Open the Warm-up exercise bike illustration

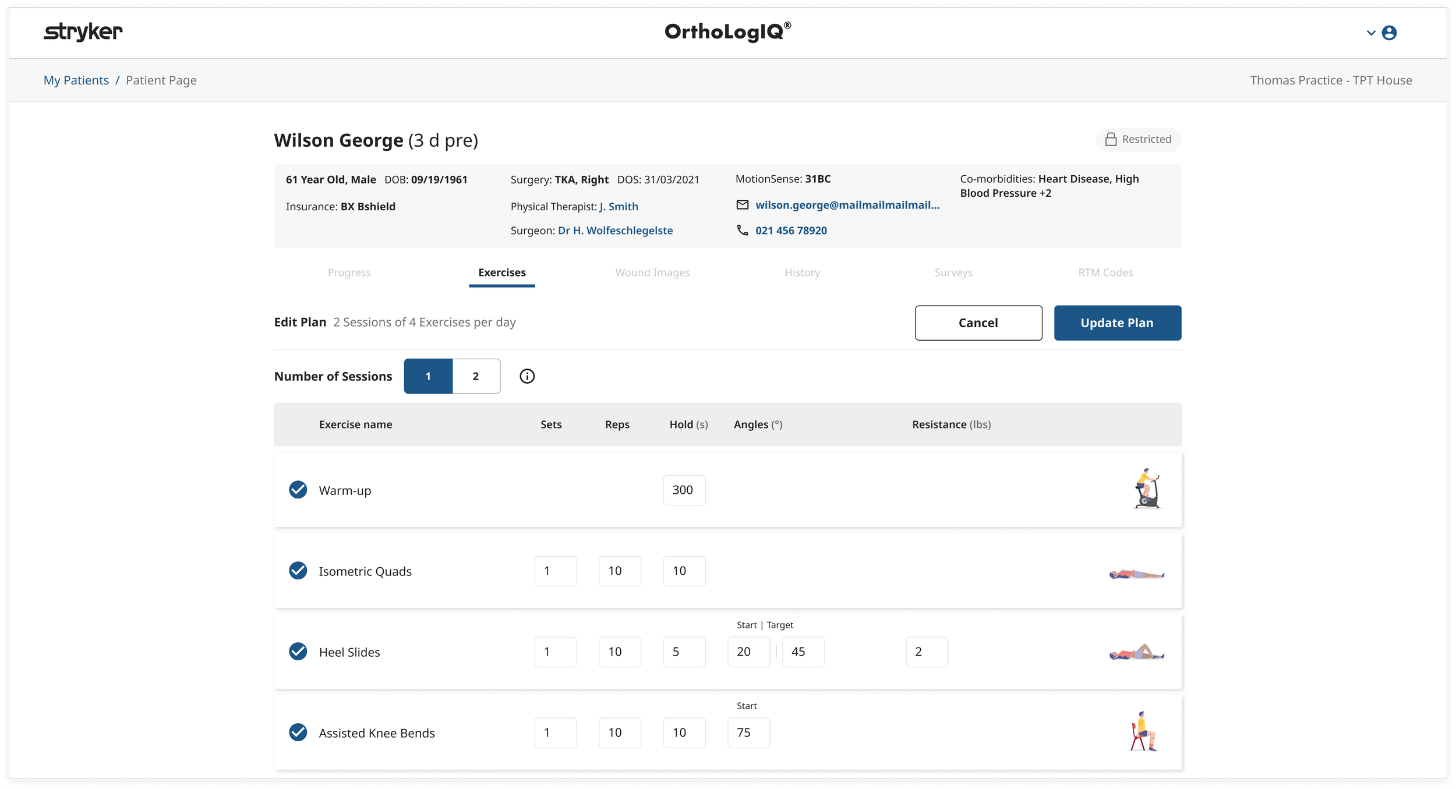coord(1146,489)
